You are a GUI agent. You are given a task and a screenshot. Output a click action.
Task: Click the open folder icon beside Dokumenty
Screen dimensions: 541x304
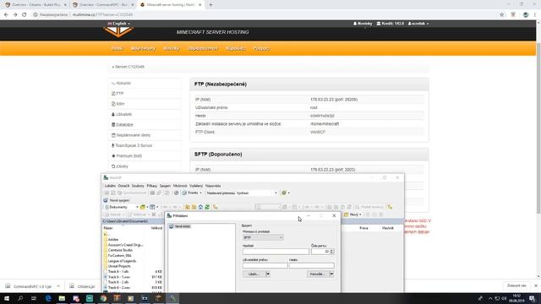[x=143, y=207]
